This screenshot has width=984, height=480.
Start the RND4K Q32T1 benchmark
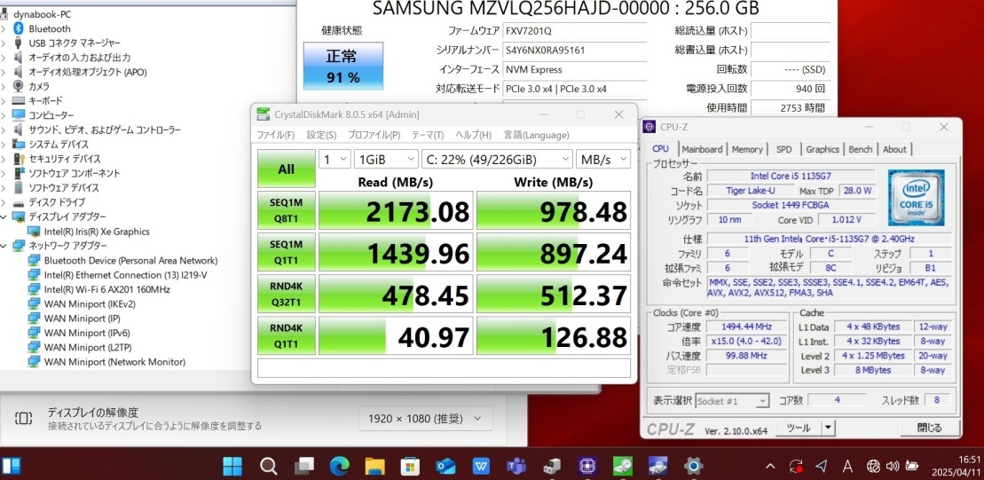(x=287, y=294)
